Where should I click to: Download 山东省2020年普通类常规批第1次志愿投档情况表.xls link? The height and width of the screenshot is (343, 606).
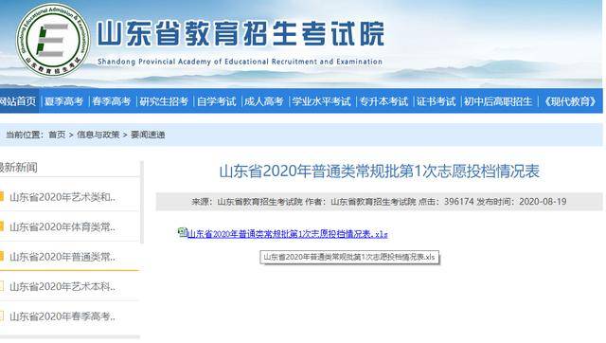(x=288, y=234)
